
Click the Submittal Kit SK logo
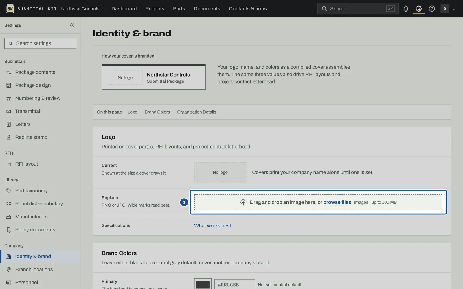click(x=10, y=9)
